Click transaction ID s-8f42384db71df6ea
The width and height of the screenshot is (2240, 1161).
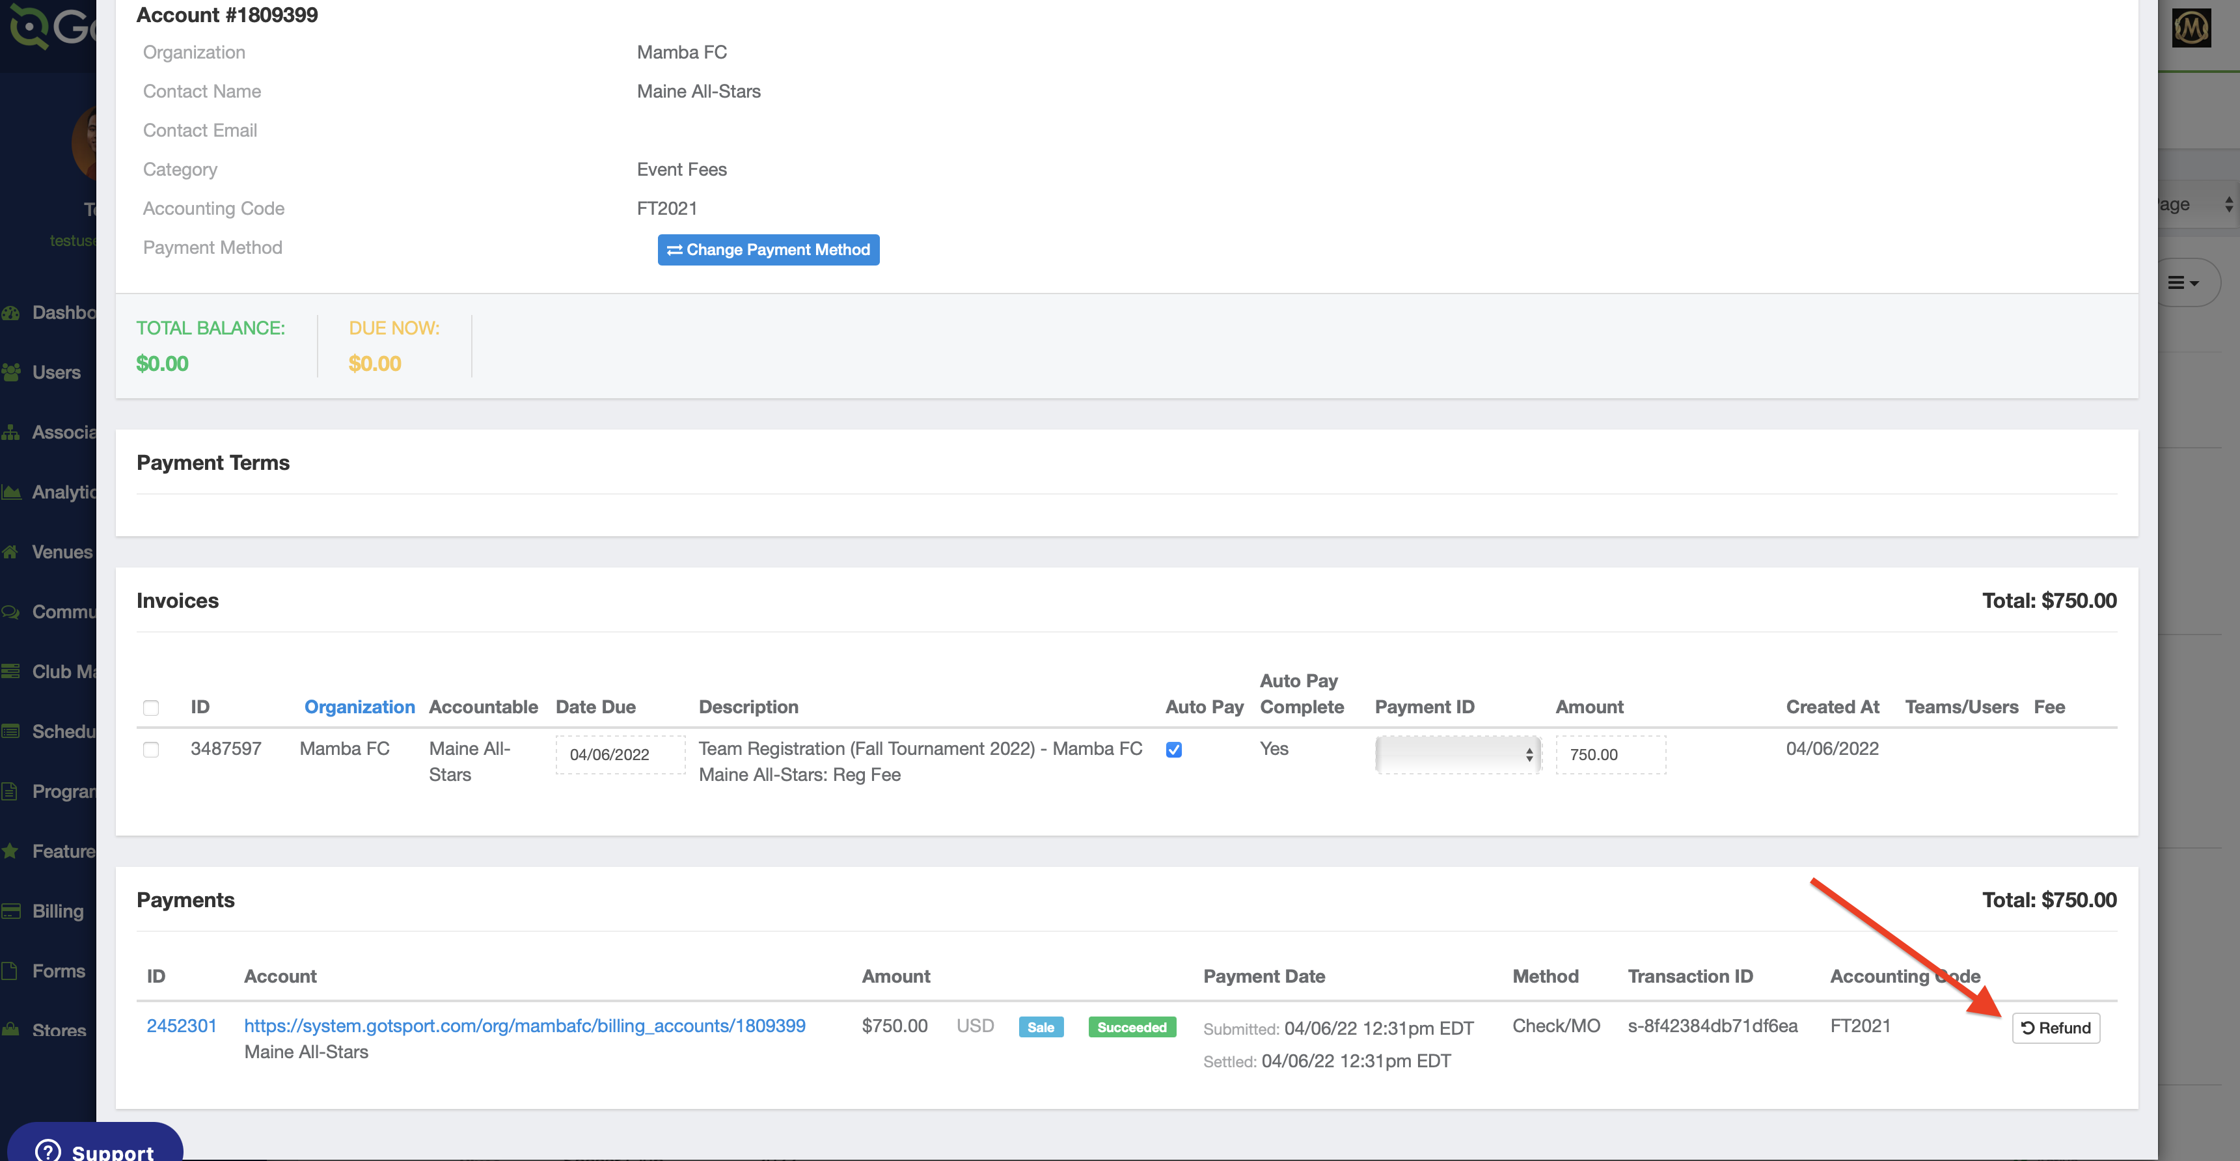pyautogui.click(x=1712, y=1026)
